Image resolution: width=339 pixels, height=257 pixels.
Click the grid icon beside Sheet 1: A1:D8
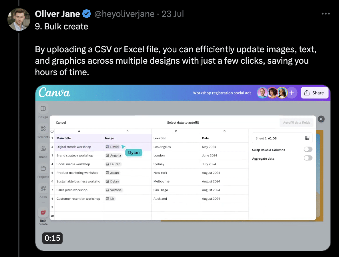(x=307, y=138)
